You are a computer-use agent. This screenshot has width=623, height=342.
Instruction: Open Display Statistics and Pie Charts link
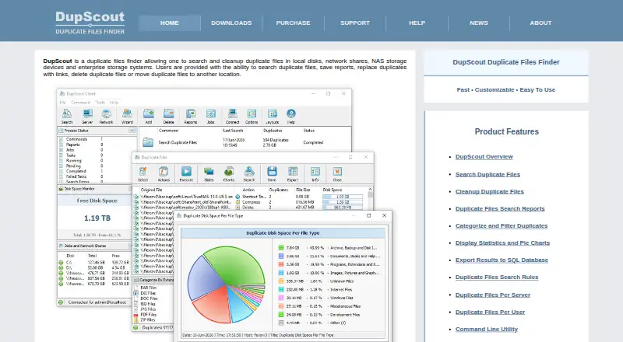502,243
